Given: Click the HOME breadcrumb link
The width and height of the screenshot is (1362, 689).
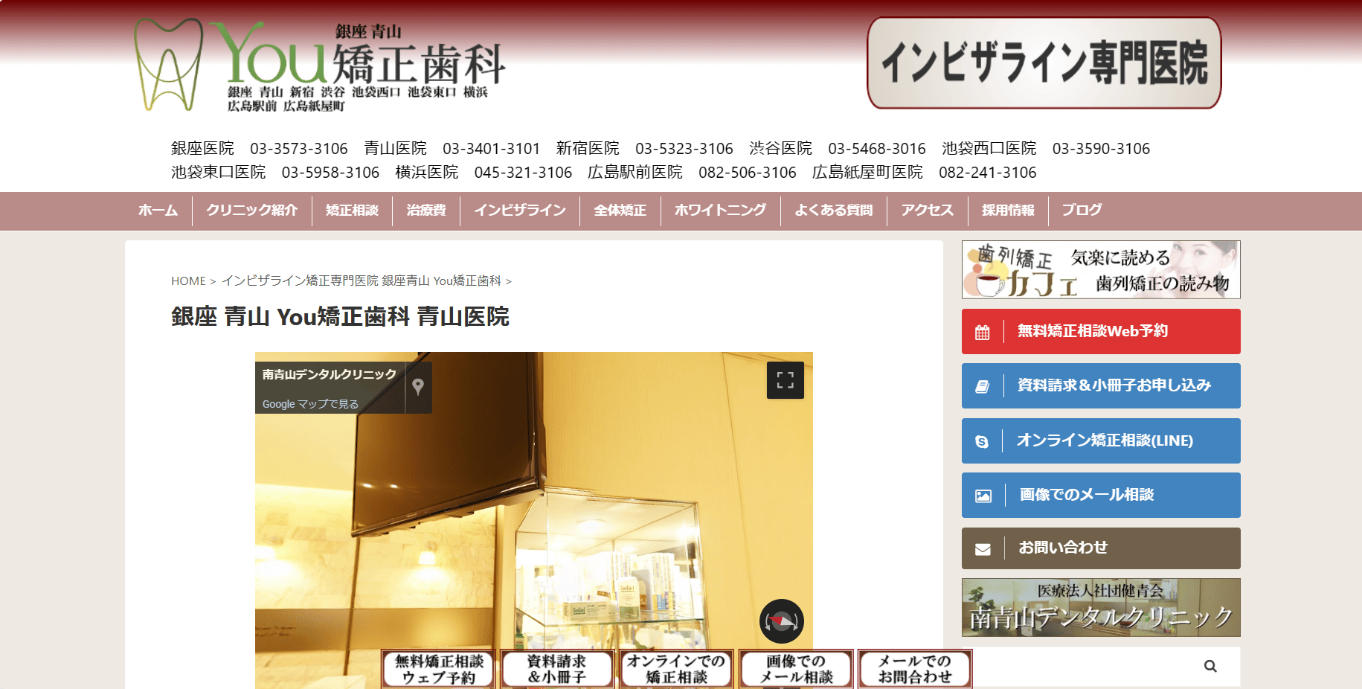Looking at the screenshot, I should [x=188, y=281].
